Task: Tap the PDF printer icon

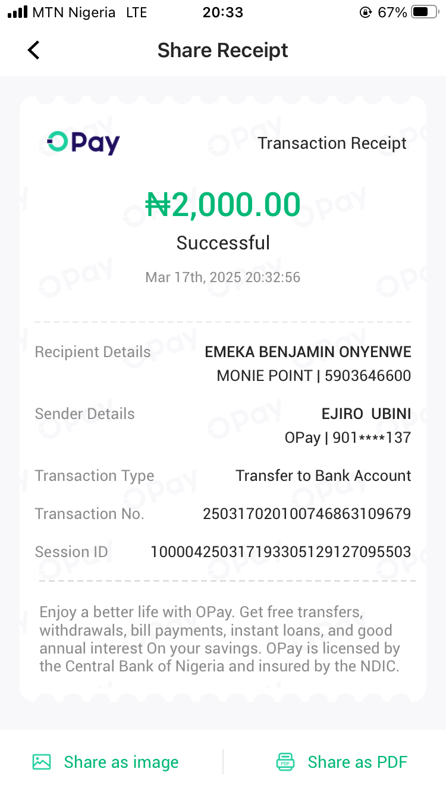Action: 285,762
